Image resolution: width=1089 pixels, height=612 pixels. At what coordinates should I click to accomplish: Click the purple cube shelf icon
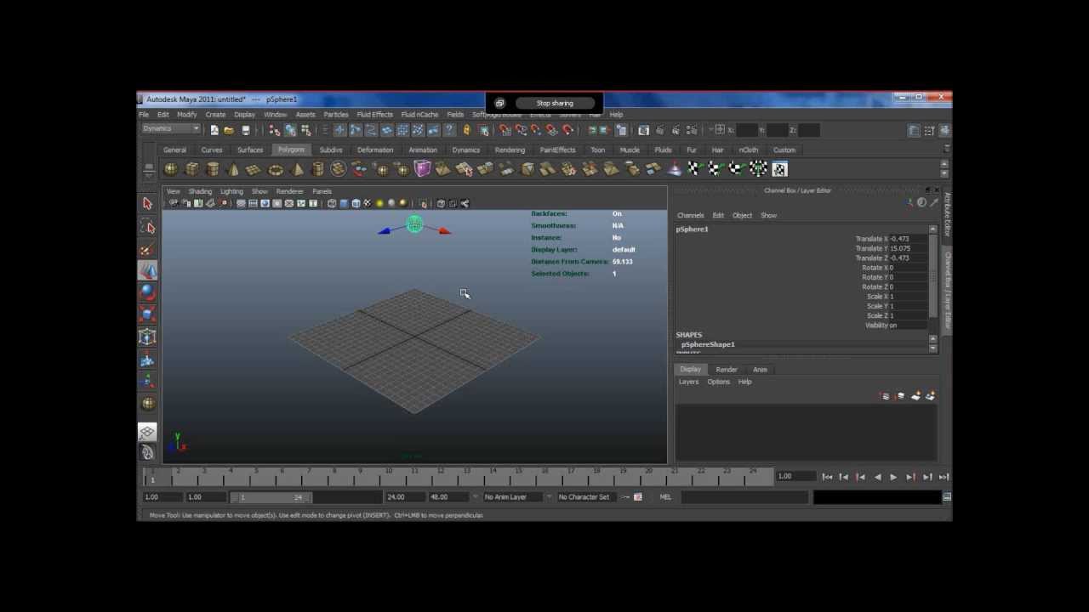pos(422,169)
